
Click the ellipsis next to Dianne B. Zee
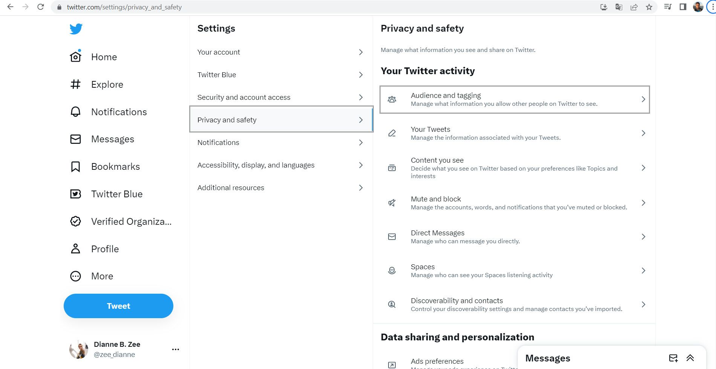coord(175,349)
